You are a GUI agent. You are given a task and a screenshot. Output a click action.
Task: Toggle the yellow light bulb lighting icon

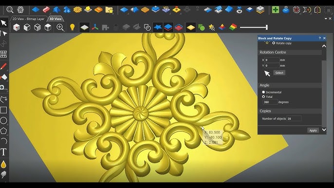[72, 27]
